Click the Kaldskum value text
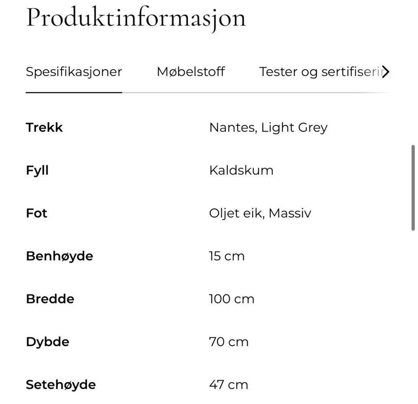 [241, 170]
